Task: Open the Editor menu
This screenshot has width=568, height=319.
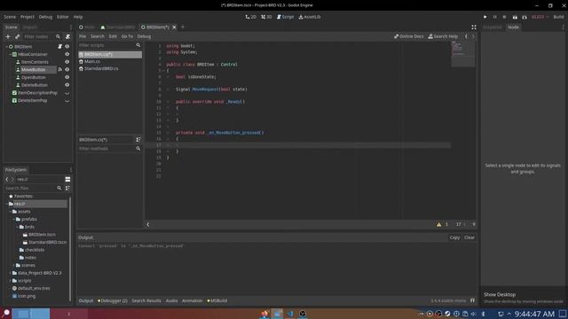Action: [63, 17]
